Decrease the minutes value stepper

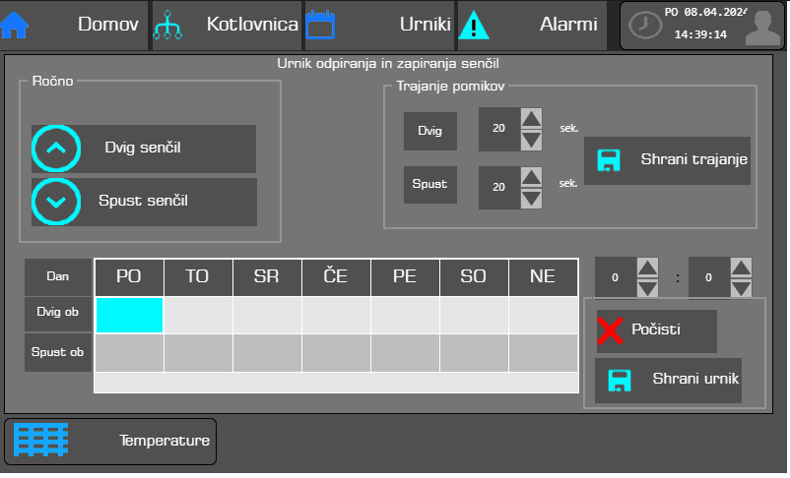click(x=741, y=287)
